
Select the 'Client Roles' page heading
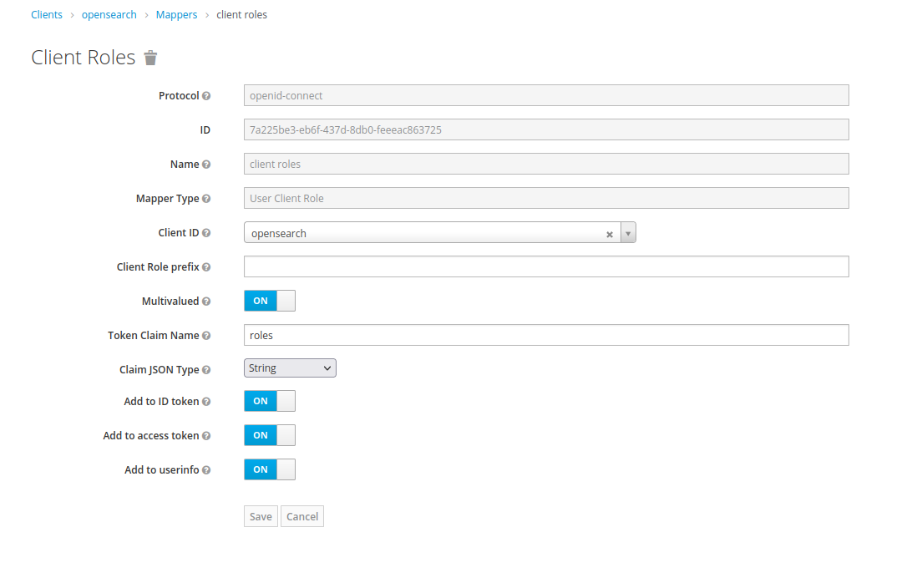pyautogui.click(x=83, y=58)
